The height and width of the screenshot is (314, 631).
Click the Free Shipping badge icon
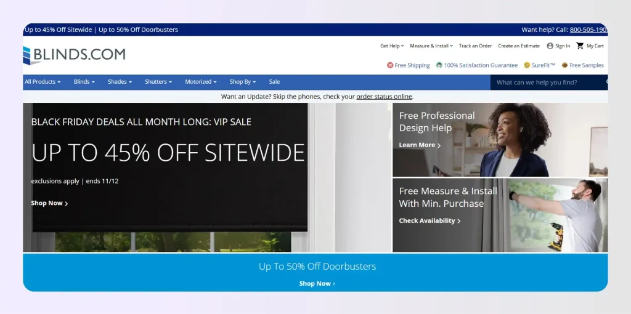pos(390,65)
